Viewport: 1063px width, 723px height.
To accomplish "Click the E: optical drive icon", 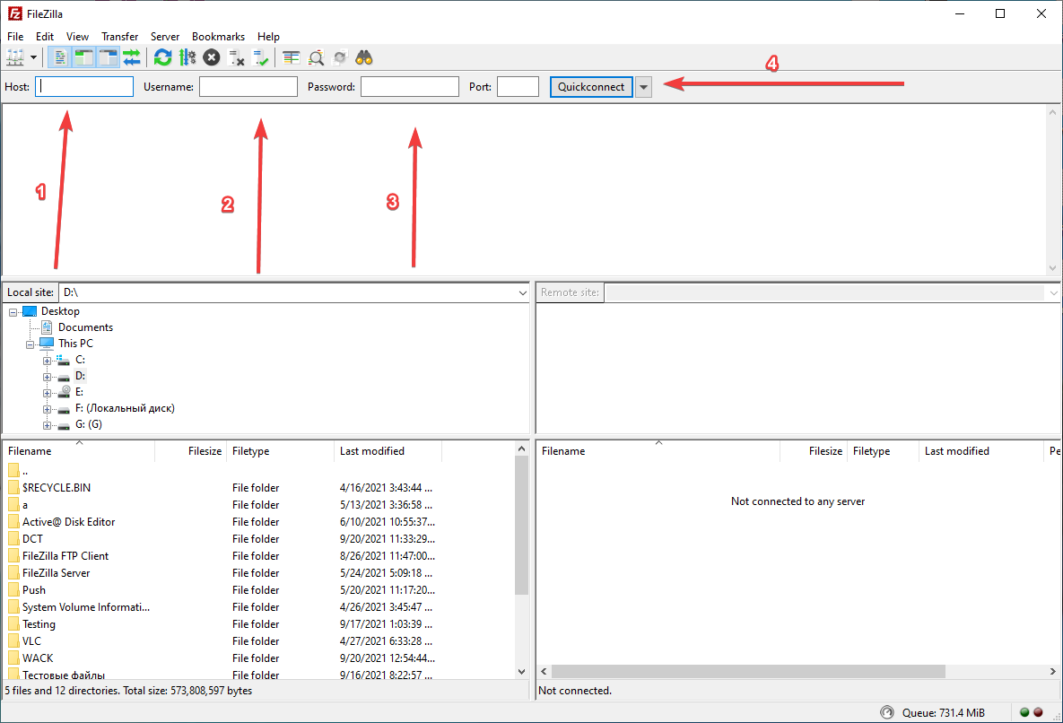I will coord(64,392).
